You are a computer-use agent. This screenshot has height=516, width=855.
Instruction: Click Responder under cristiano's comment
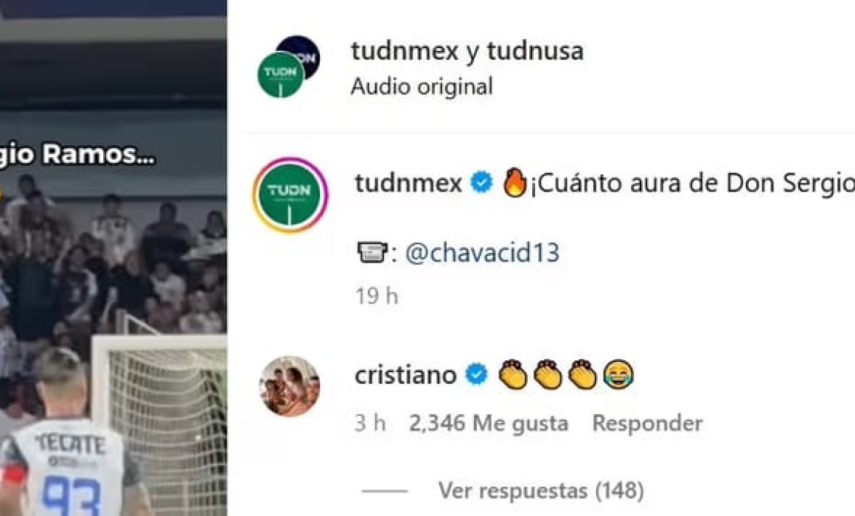pos(647,423)
